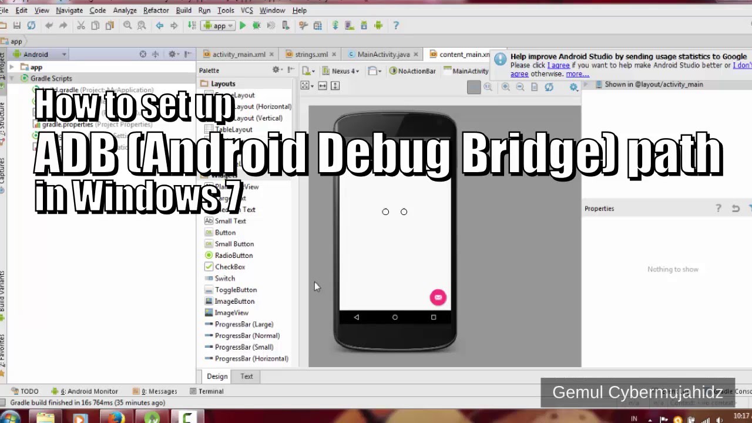Click the Windows Start button

point(9,418)
